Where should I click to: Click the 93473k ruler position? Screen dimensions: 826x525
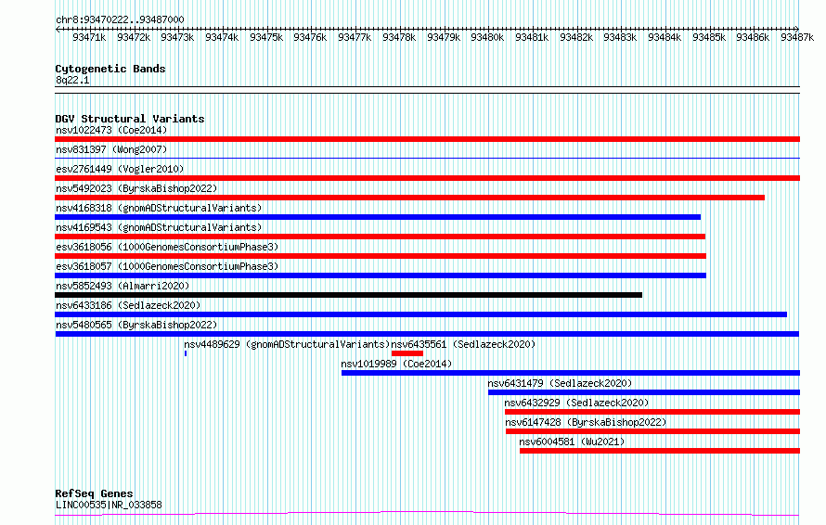[x=177, y=37]
